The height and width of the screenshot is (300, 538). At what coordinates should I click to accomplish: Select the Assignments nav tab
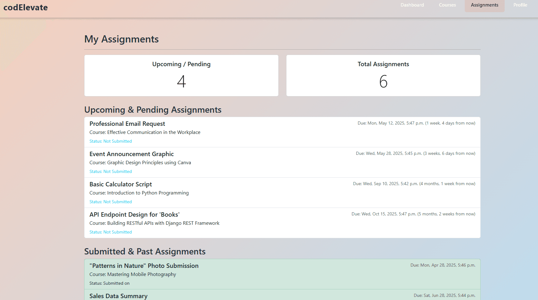(x=484, y=5)
